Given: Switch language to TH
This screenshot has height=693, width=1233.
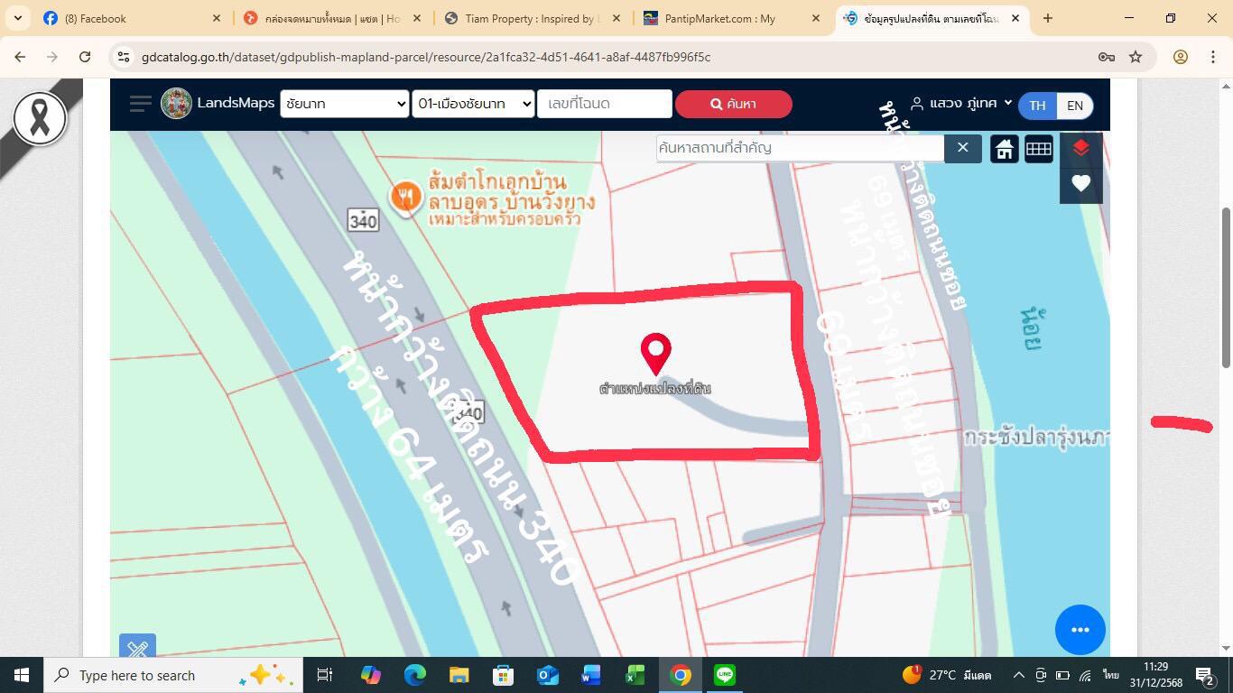Looking at the screenshot, I should coord(1037,106).
